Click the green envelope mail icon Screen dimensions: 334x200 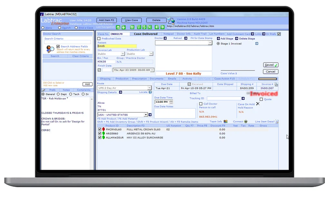pos(132,27)
